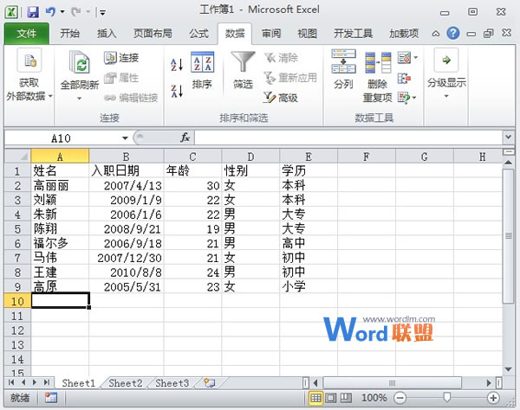Screen dimensions: 520x410
Task: Save the workbook from the quick access toolbar
Action: tap(33, 13)
